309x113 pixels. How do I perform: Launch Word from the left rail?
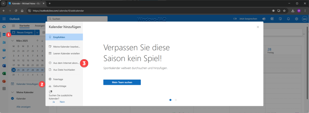[x=4, y=66]
